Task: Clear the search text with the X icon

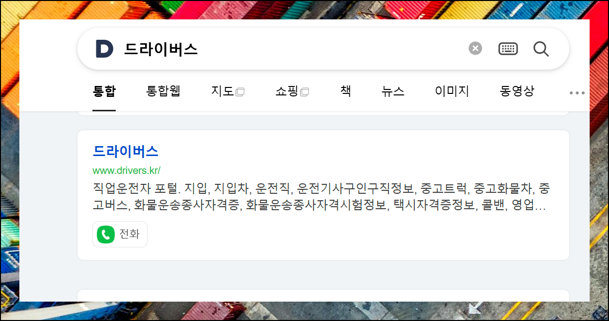Action: point(475,48)
